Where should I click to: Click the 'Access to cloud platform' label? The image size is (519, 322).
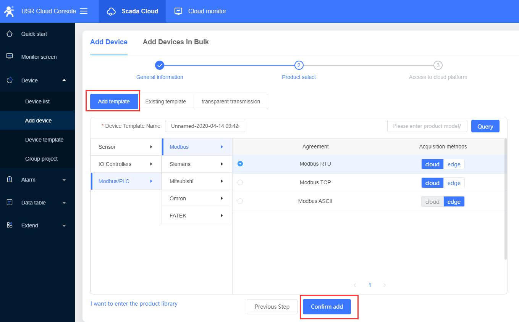438,77
